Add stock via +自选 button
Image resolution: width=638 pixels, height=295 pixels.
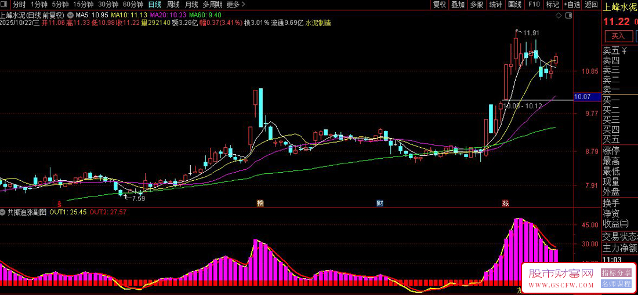572,5
